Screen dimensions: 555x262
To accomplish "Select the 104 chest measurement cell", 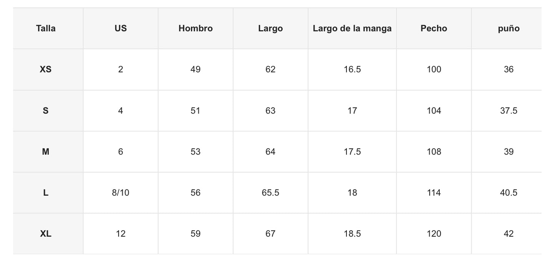I will [x=434, y=110].
